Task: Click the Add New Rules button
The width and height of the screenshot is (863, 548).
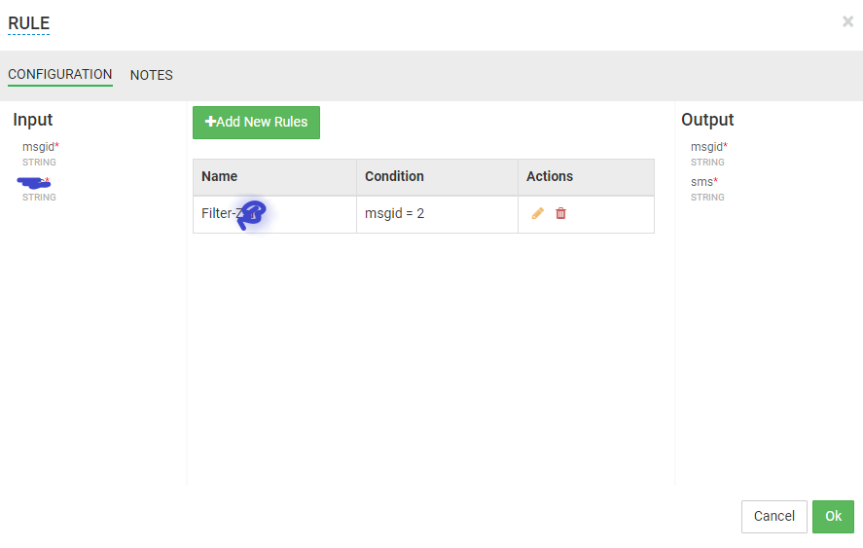Action: tap(256, 123)
